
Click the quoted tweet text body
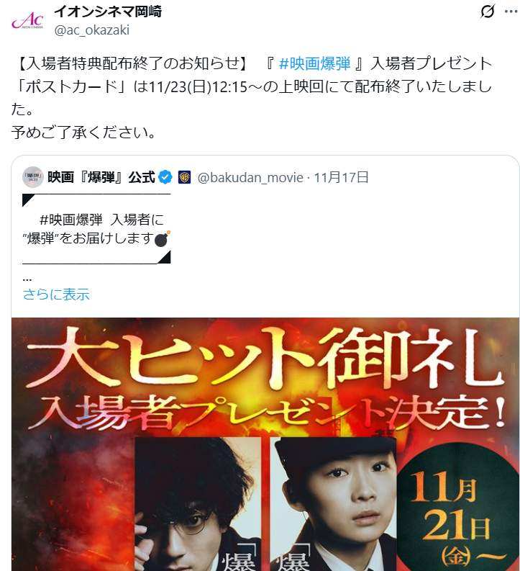click(x=96, y=229)
